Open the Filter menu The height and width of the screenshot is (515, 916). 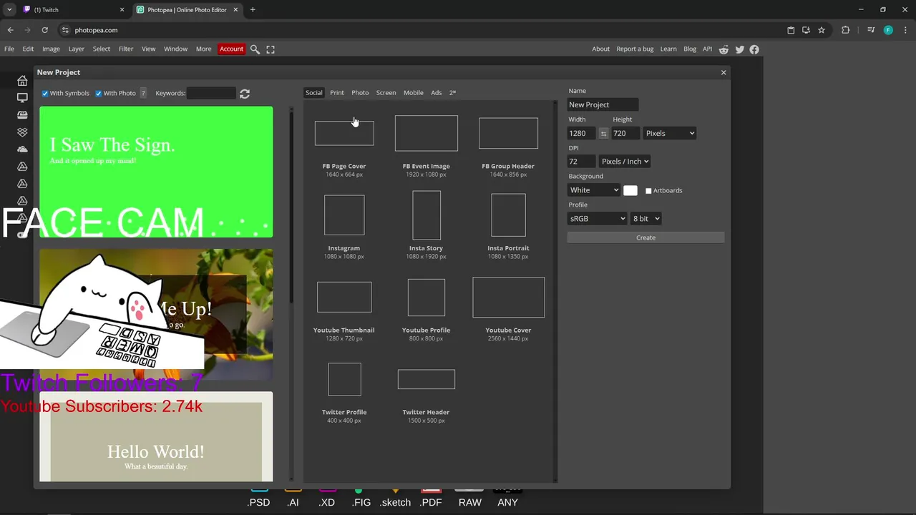pyautogui.click(x=126, y=49)
